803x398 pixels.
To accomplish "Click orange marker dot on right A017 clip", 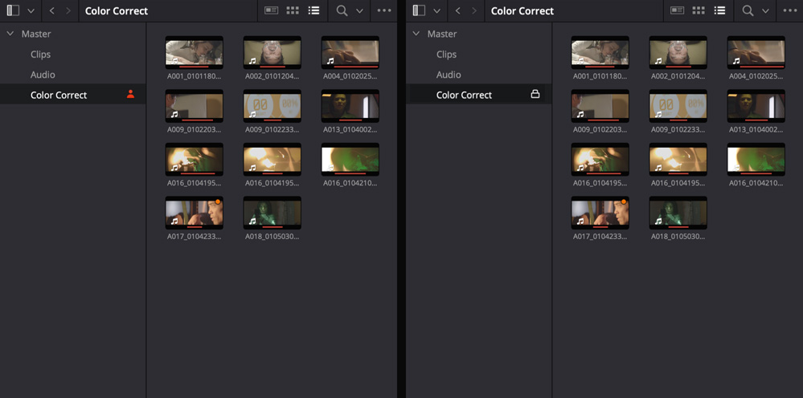I will (x=625, y=202).
